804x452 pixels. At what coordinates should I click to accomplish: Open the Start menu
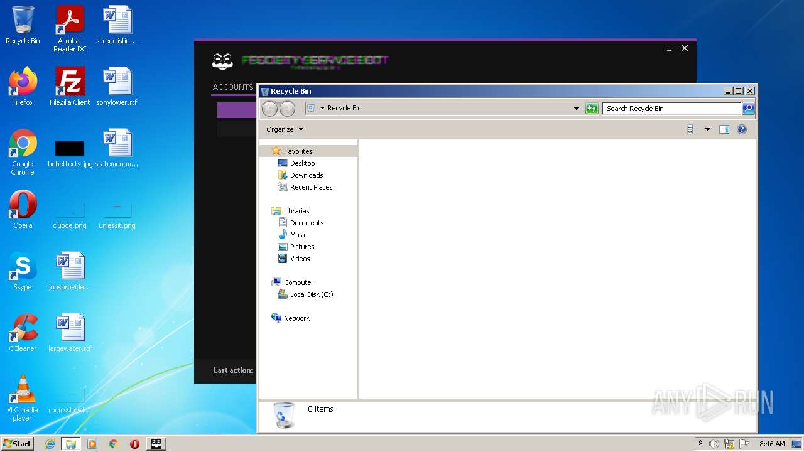pyautogui.click(x=18, y=443)
